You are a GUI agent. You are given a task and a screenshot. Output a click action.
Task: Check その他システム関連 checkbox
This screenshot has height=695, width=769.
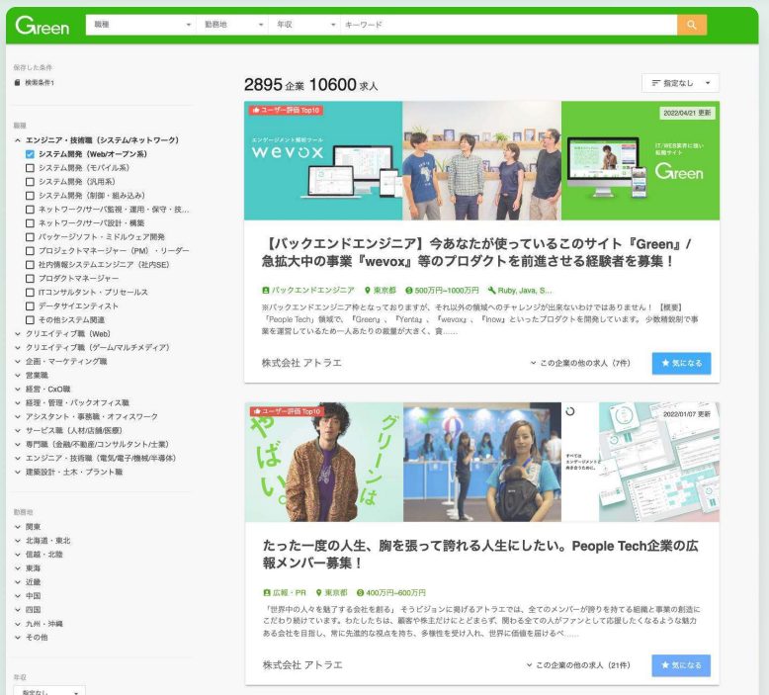point(30,319)
